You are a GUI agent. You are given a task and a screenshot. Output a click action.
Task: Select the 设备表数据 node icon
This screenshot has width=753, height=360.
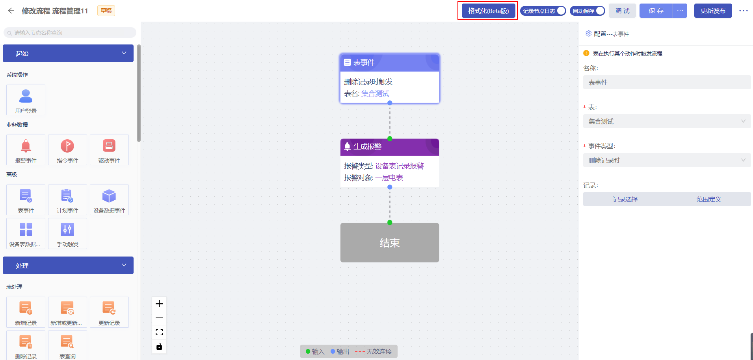pyautogui.click(x=26, y=233)
